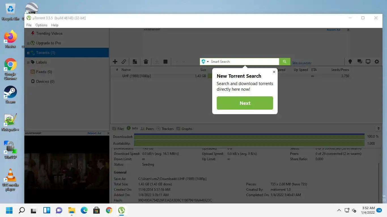Collapse the detail pane with the double chevron
Viewport: 387px width, 217px height.
click(378, 128)
